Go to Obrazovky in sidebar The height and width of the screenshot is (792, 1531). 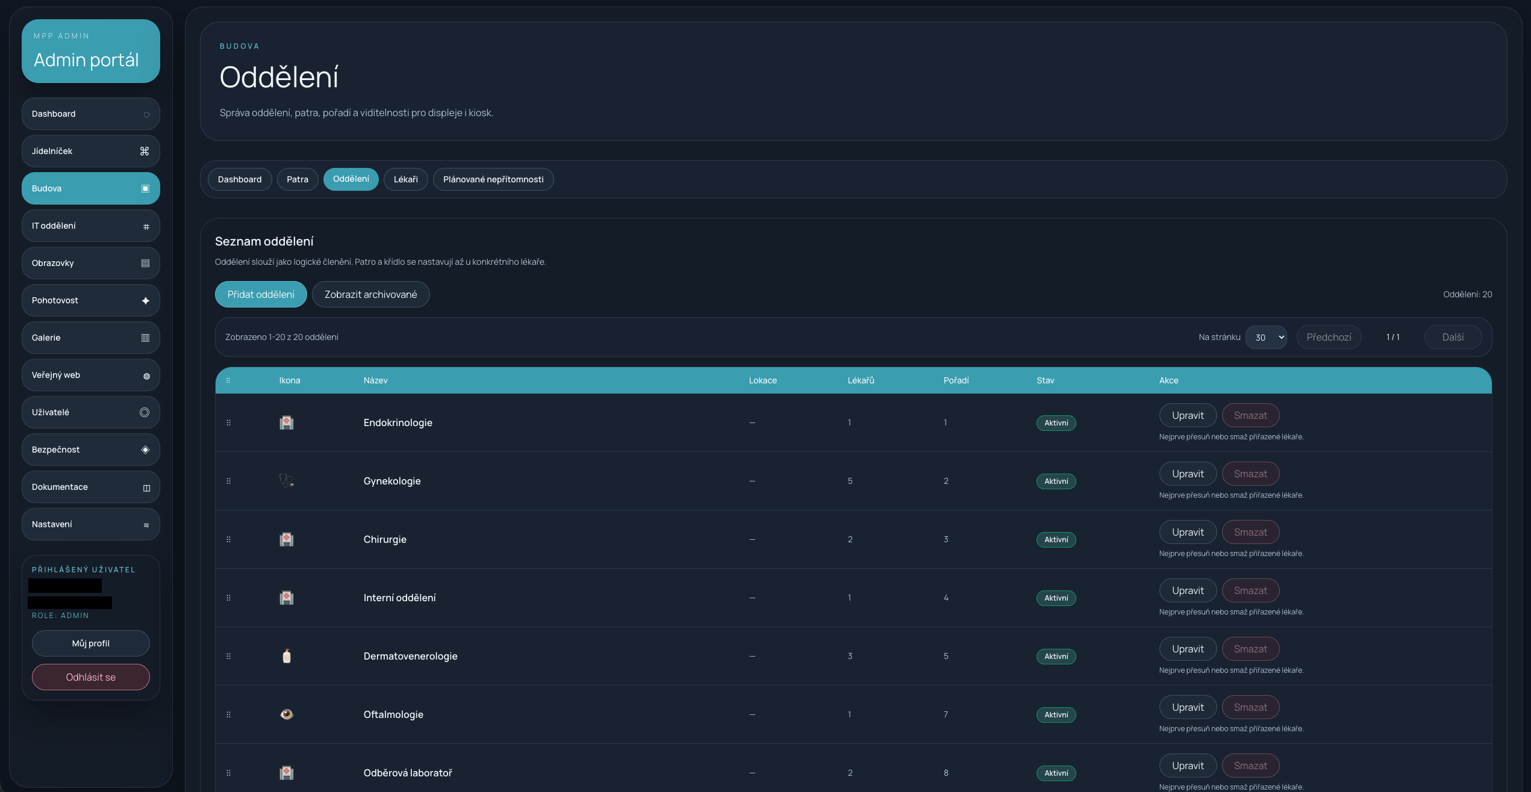(91, 263)
